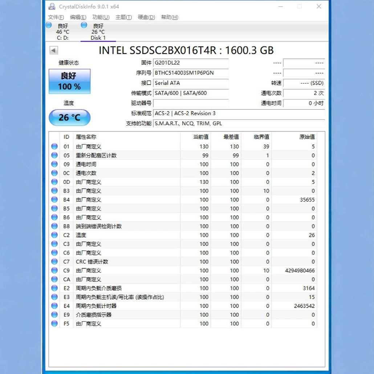374x374 pixels.
Task: Click the power-on hours field 0 小时
Action: tap(304, 103)
